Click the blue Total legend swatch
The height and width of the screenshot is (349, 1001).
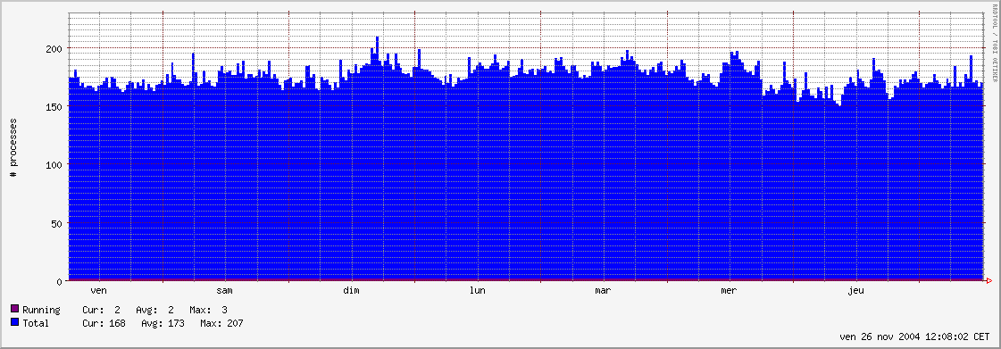coord(15,323)
